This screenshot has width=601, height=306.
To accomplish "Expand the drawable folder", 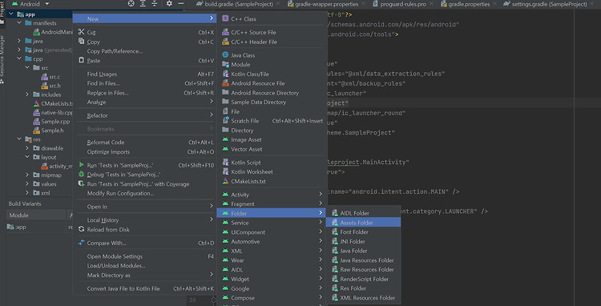I will pos(27,148).
